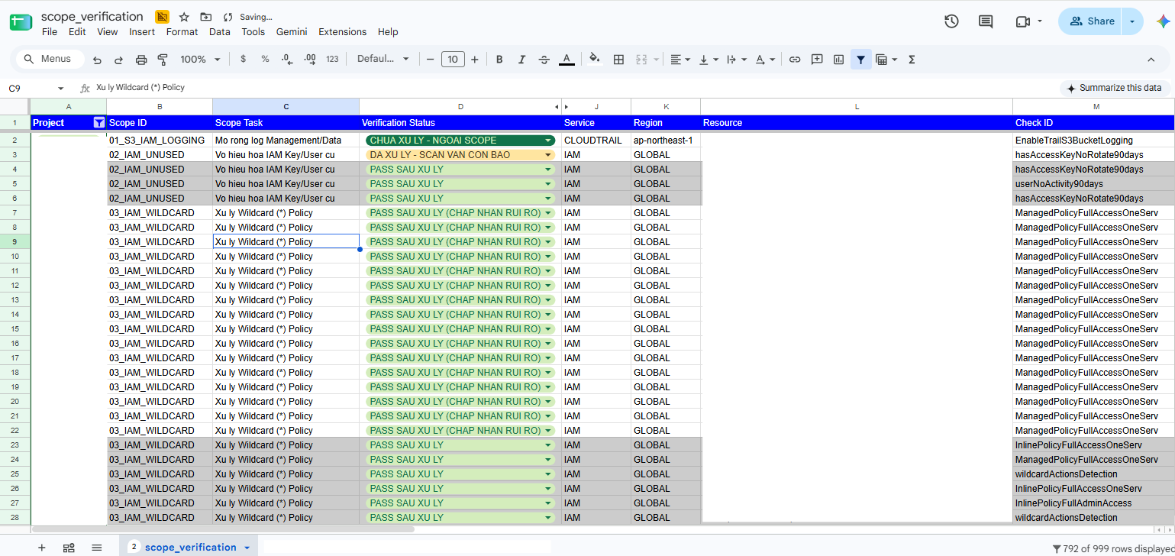The height and width of the screenshot is (556, 1175).
Task: Open zoom 100% dropdown
Action: [201, 59]
